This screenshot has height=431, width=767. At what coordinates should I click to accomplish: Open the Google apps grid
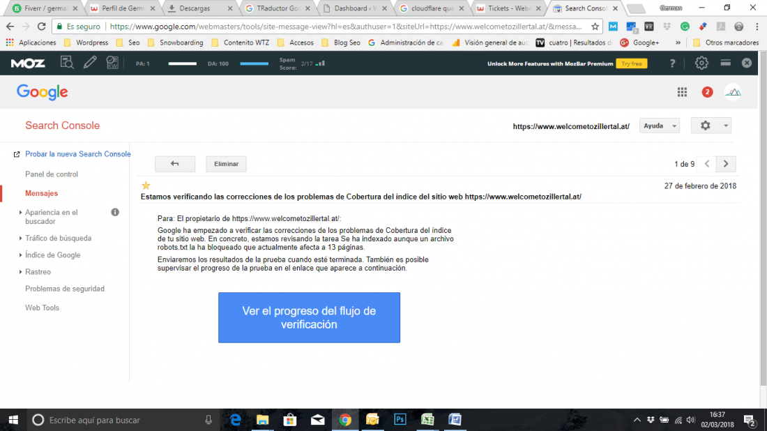point(682,92)
